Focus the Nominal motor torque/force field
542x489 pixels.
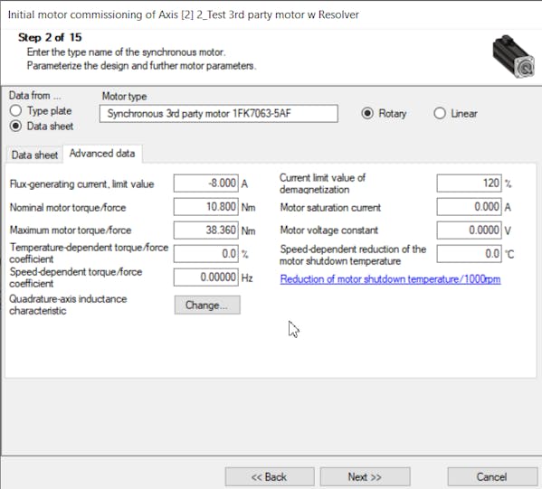click(206, 206)
